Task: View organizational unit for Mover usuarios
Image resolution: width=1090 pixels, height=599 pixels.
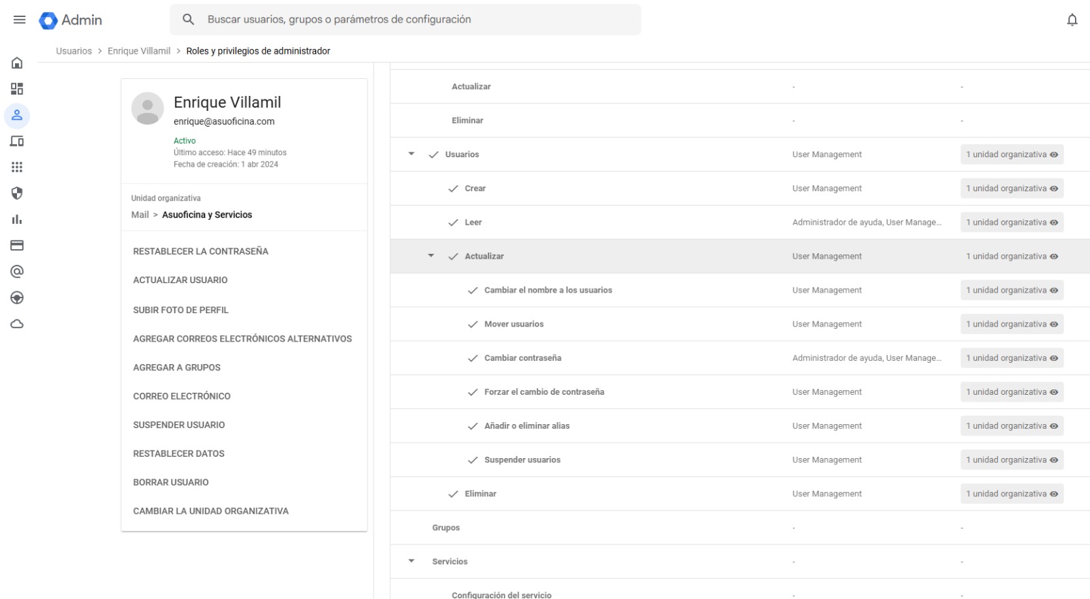Action: tap(1011, 325)
